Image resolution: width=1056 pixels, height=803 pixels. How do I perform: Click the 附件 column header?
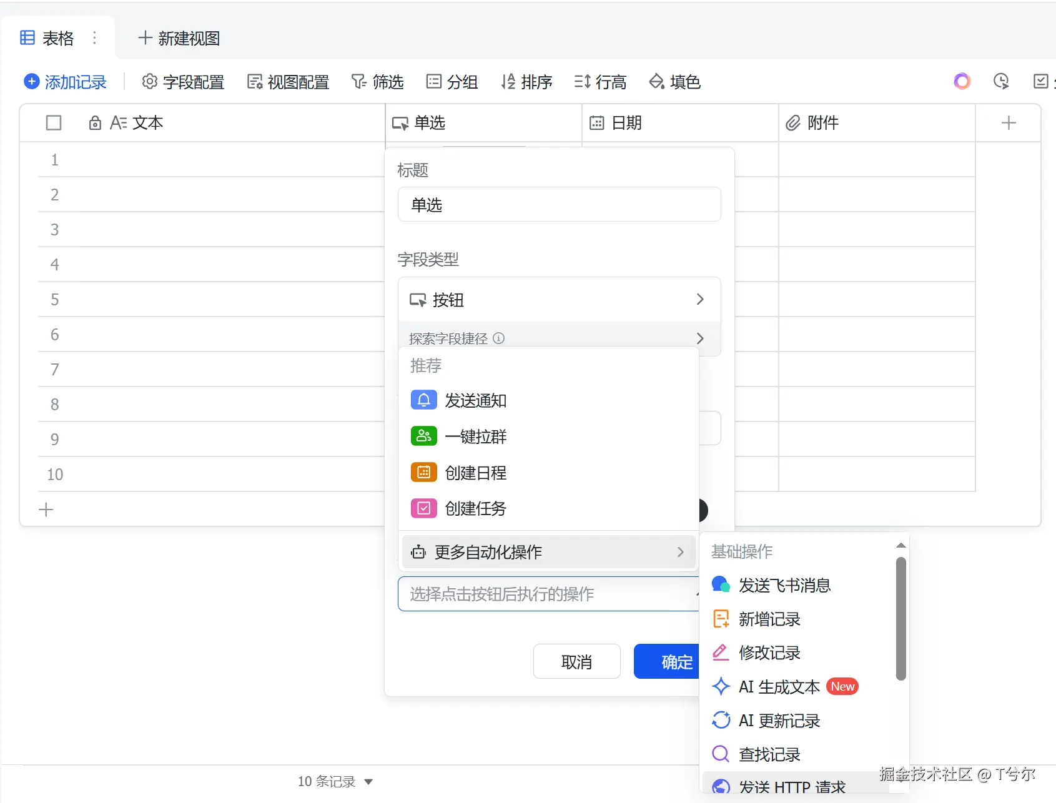877,123
